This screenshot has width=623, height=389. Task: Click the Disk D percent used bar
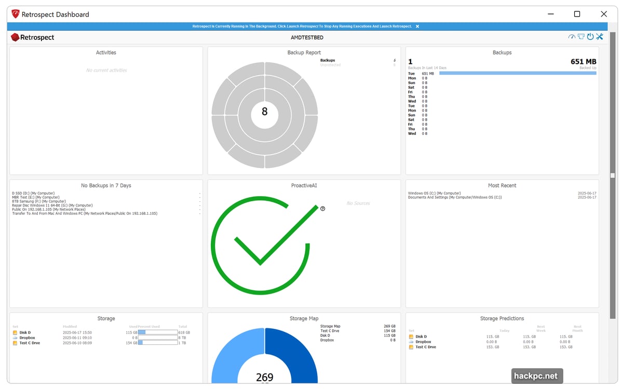(157, 332)
